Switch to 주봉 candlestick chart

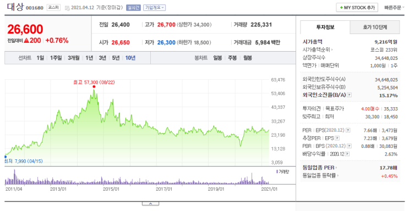pos(232,58)
